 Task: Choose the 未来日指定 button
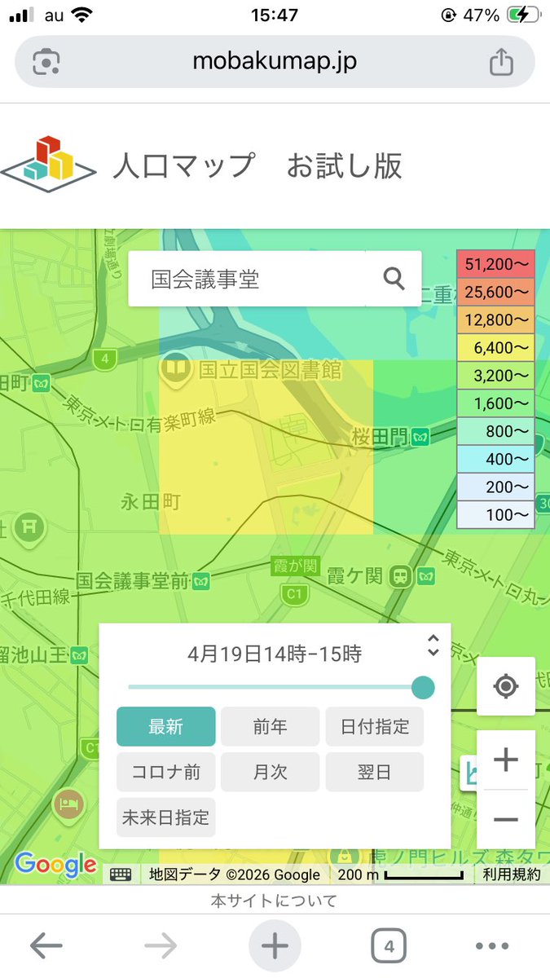coord(166,817)
